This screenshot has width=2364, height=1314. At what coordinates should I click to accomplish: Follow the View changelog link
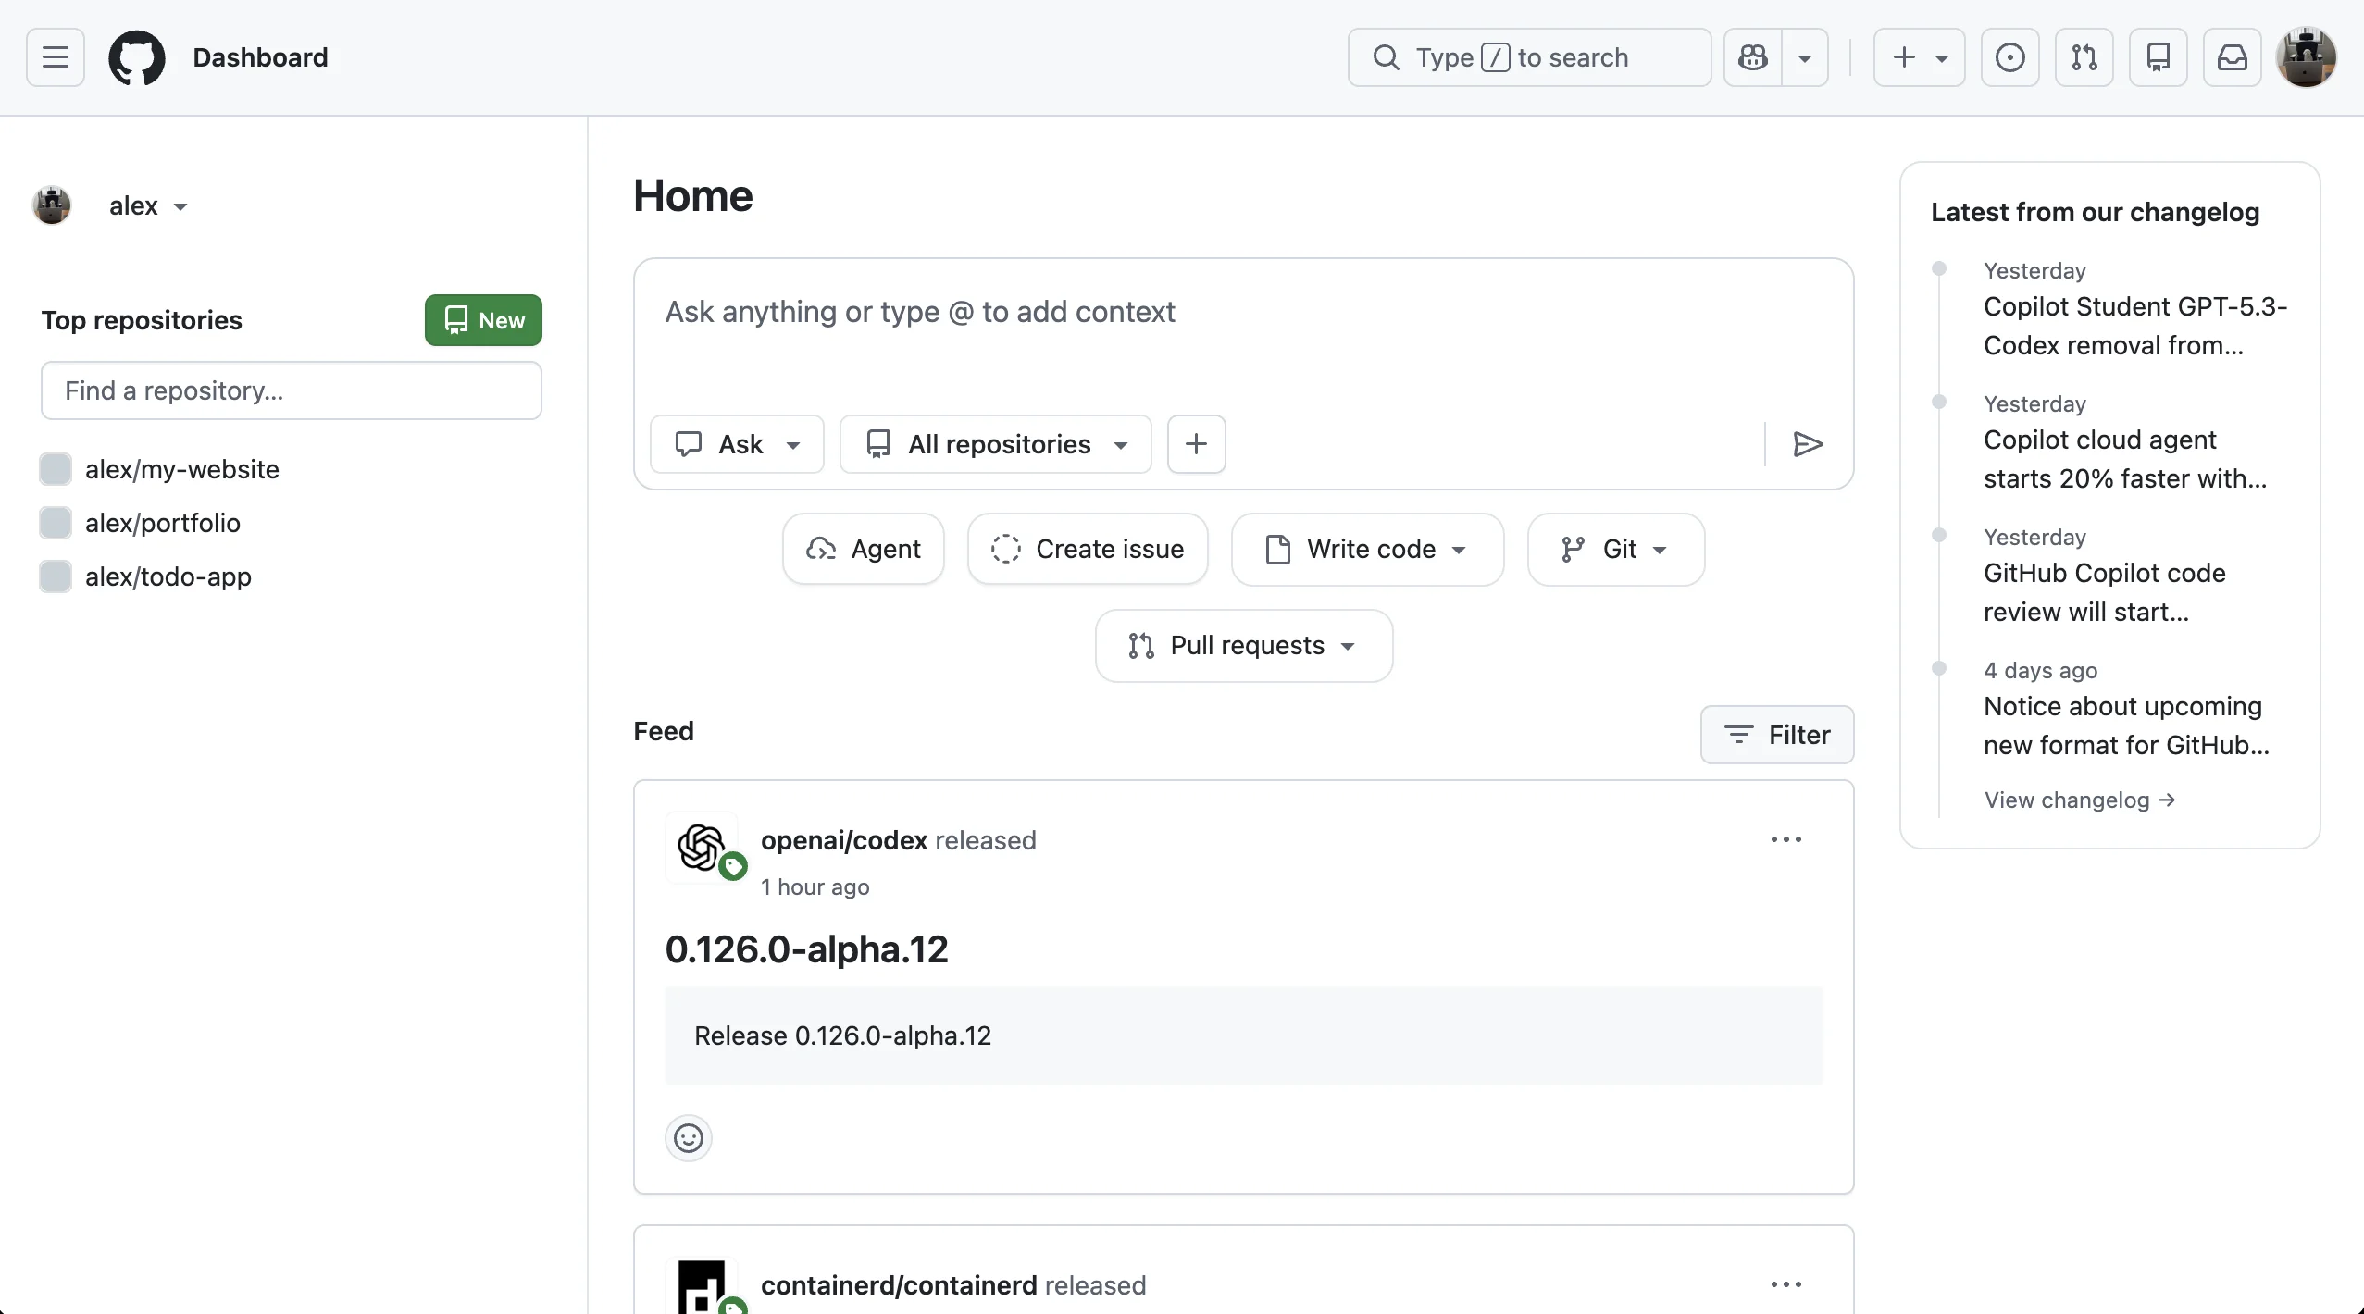click(x=2080, y=800)
